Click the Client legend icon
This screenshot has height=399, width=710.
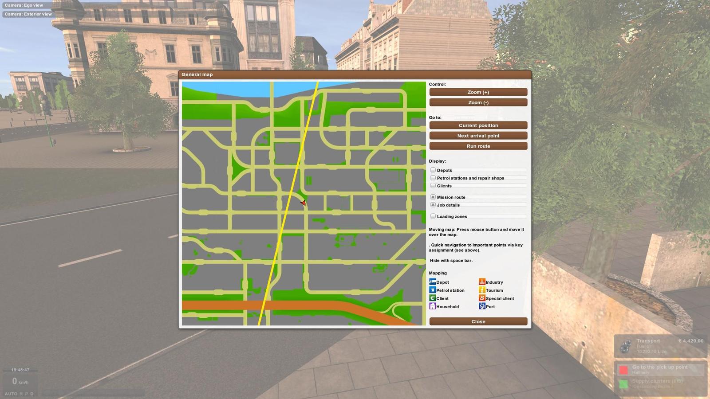tap(433, 298)
